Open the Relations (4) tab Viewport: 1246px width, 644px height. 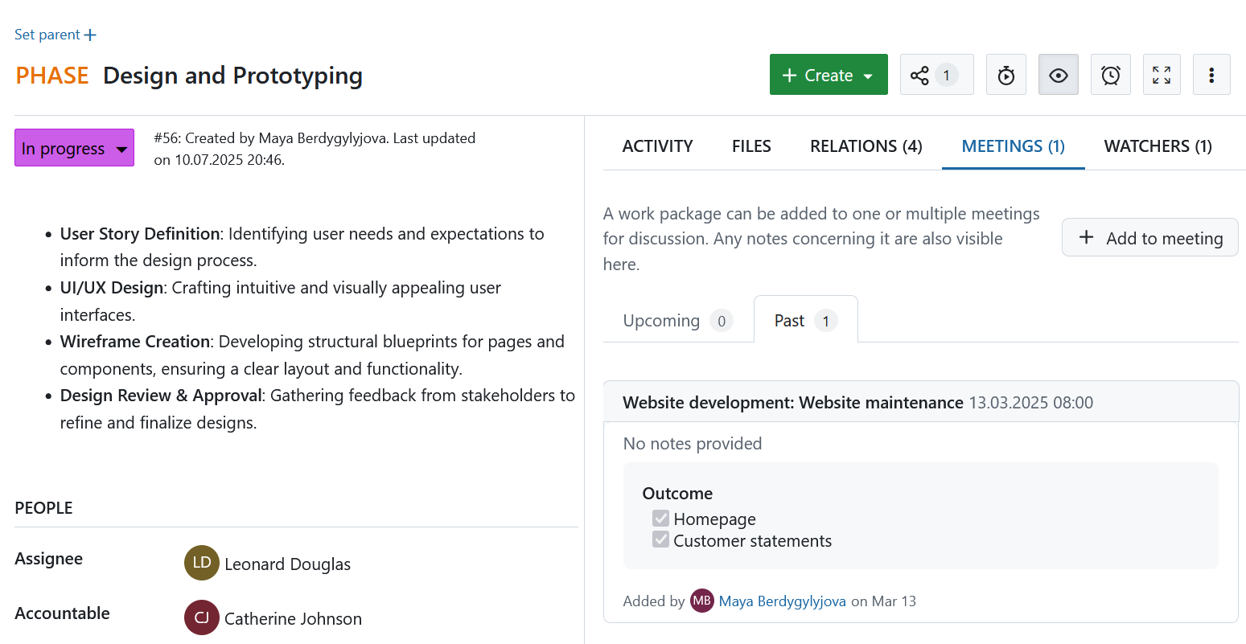pos(866,146)
